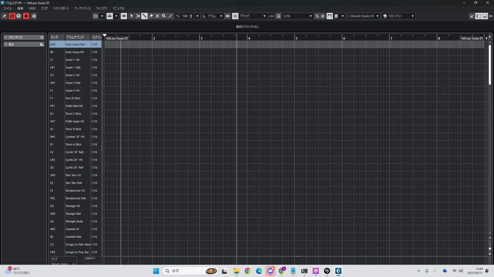Open the setup window layout gear icon
494x277 pixels.
(x=491, y=16)
